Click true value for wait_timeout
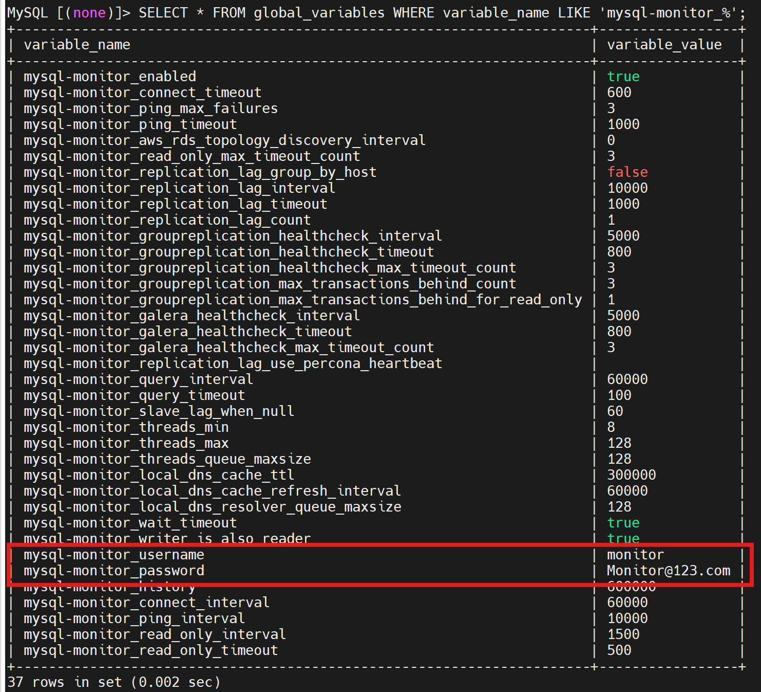Screen dimensions: 761x692 point(623,523)
